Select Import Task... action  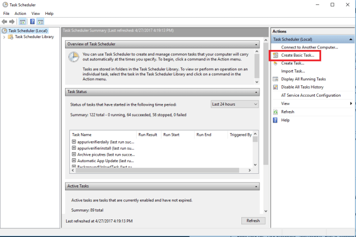(x=293, y=71)
